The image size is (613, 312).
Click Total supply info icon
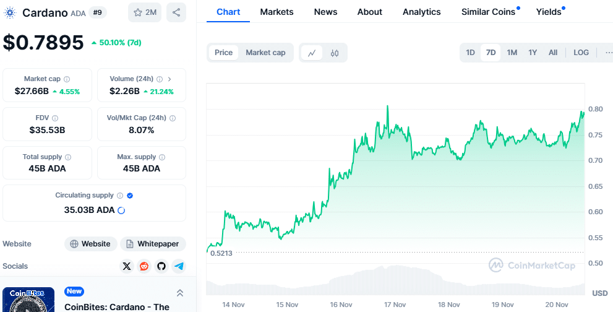68,157
